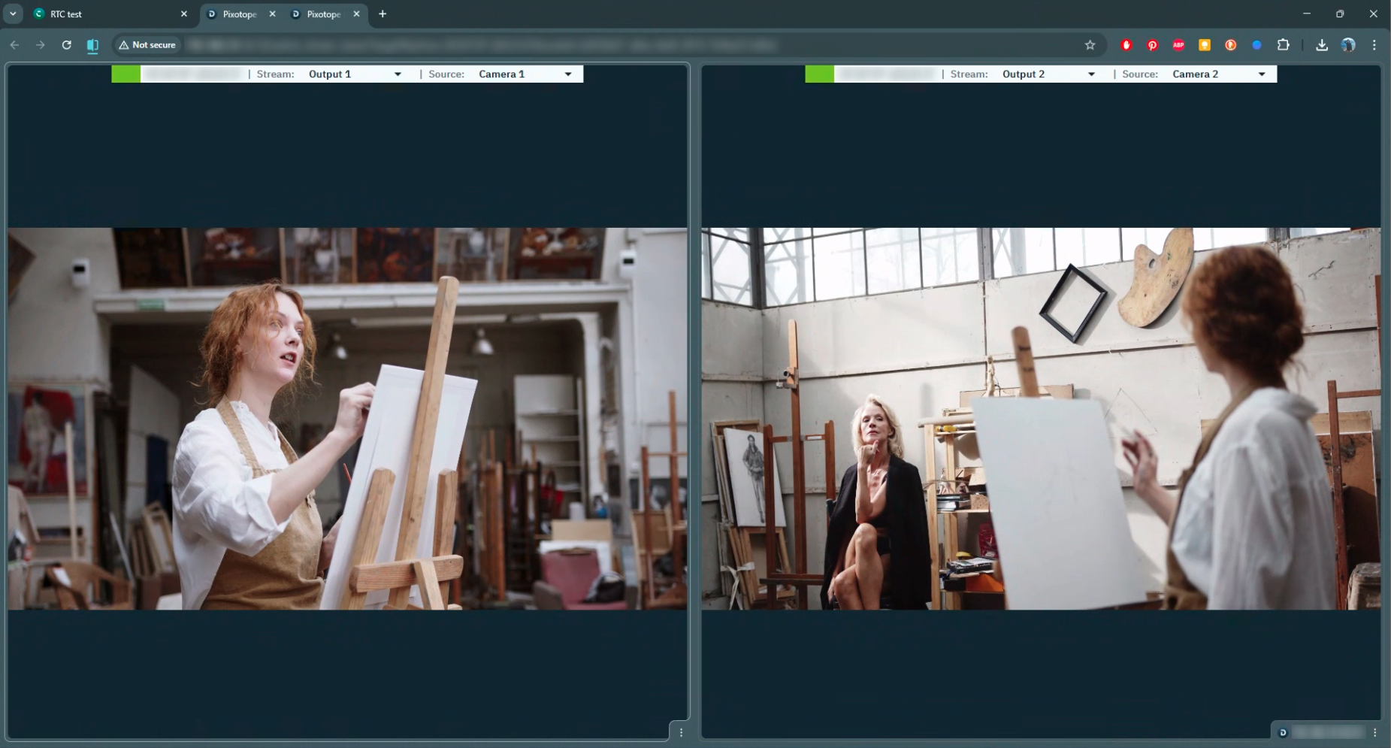
Task: Toggle the split view icon in toolbar
Action: [92, 45]
